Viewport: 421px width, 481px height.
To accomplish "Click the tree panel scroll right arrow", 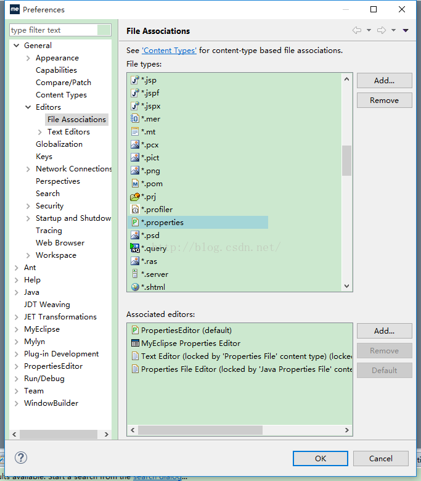I will [x=107, y=434].
